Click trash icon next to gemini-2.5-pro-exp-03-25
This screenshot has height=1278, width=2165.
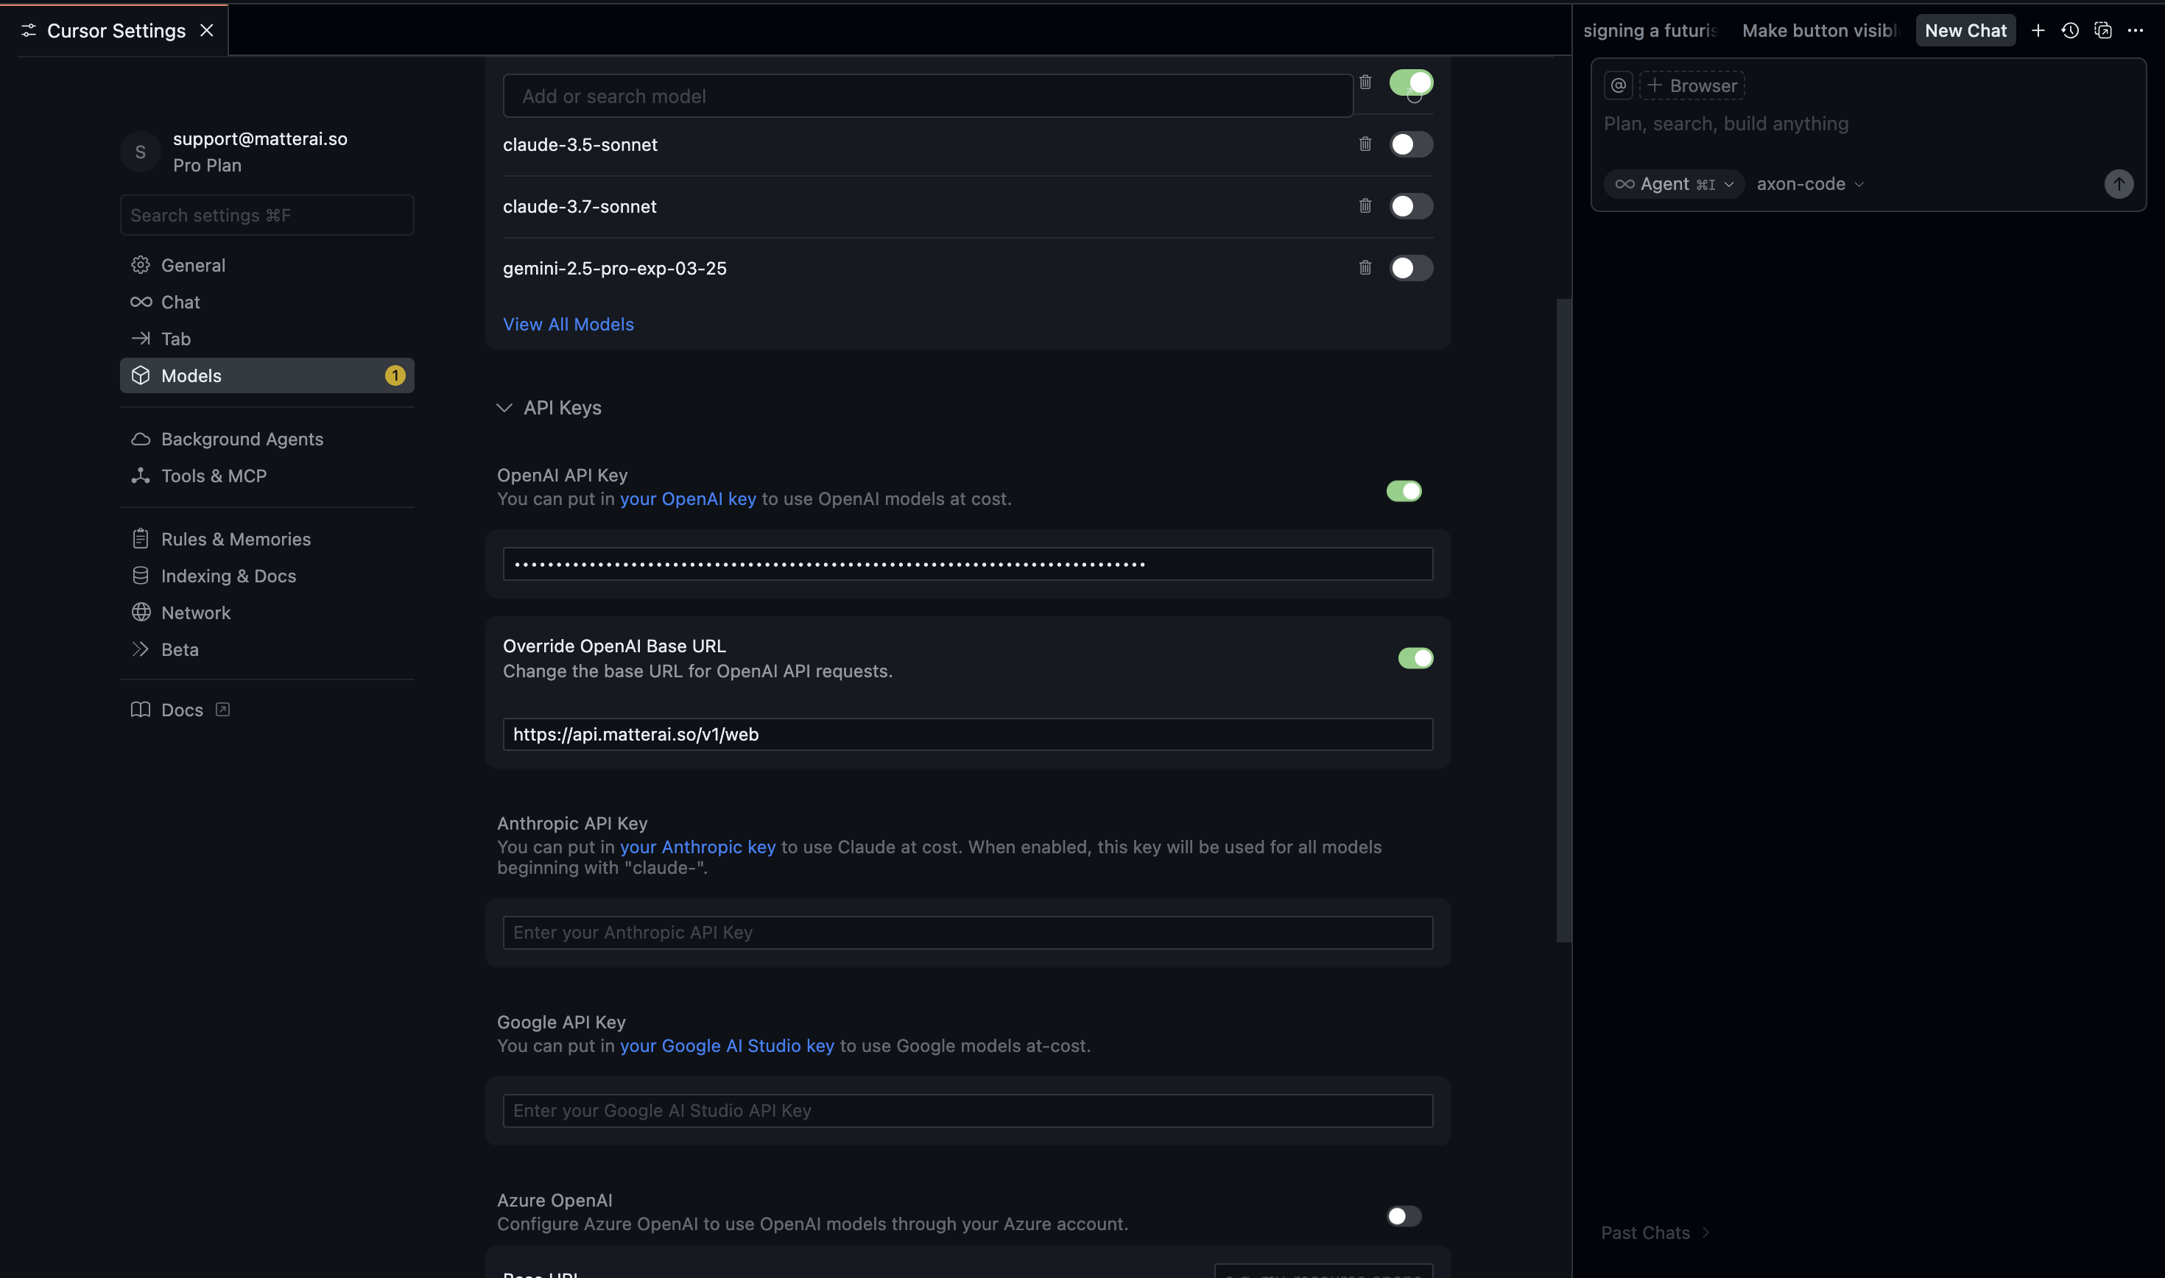1365,268
